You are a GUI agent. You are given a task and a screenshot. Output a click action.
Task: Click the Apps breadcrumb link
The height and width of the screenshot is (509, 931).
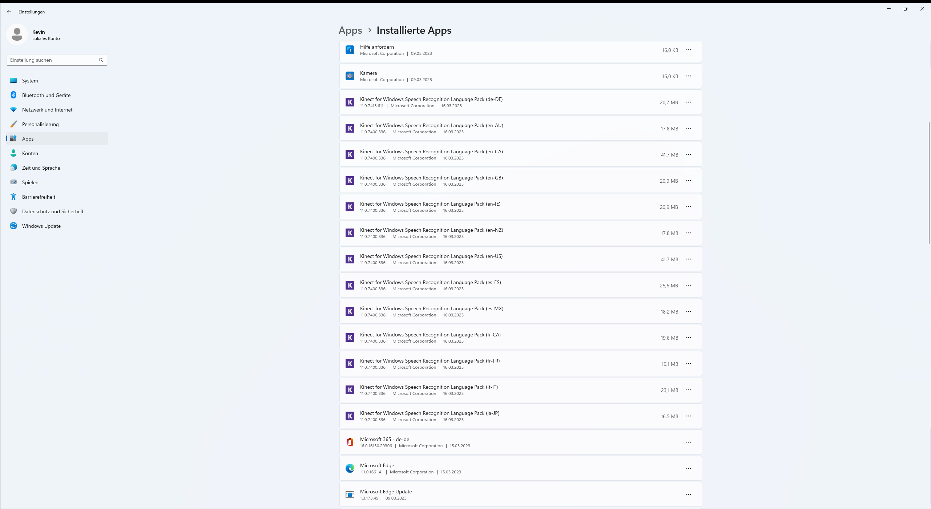pyautogui.click(x=350, y=30)
